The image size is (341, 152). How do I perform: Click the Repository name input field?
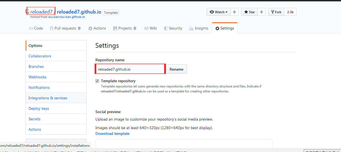tap(130, 69)
